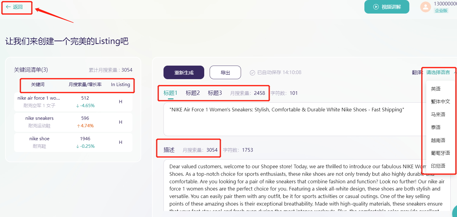Choose 英语 from the language list

436,89
